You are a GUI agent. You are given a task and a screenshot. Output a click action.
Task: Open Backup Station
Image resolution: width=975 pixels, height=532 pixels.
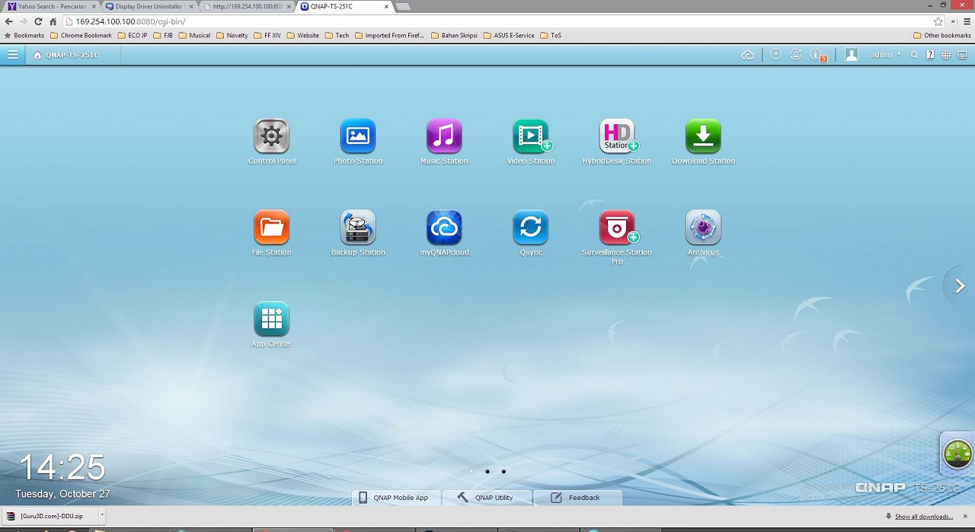coord(358,226)
